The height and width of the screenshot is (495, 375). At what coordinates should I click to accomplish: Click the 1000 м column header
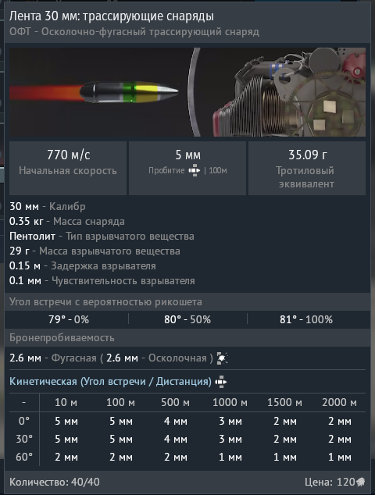230,403
